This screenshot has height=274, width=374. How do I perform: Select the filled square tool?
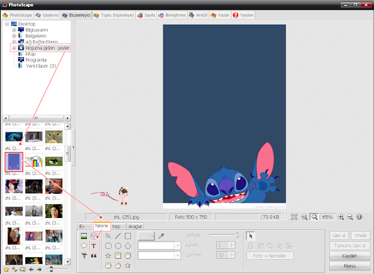[x=118, y=255]
